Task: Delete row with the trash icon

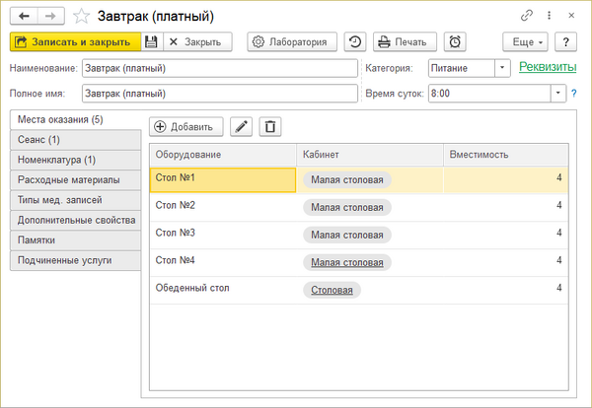Action: [x=270, y=127]
